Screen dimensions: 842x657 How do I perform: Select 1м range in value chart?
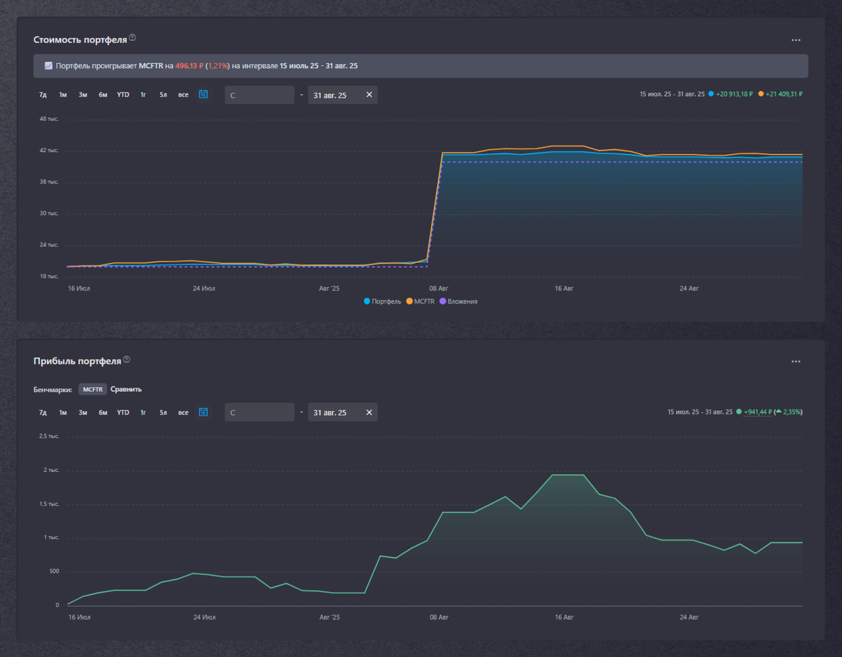[63, 95]
